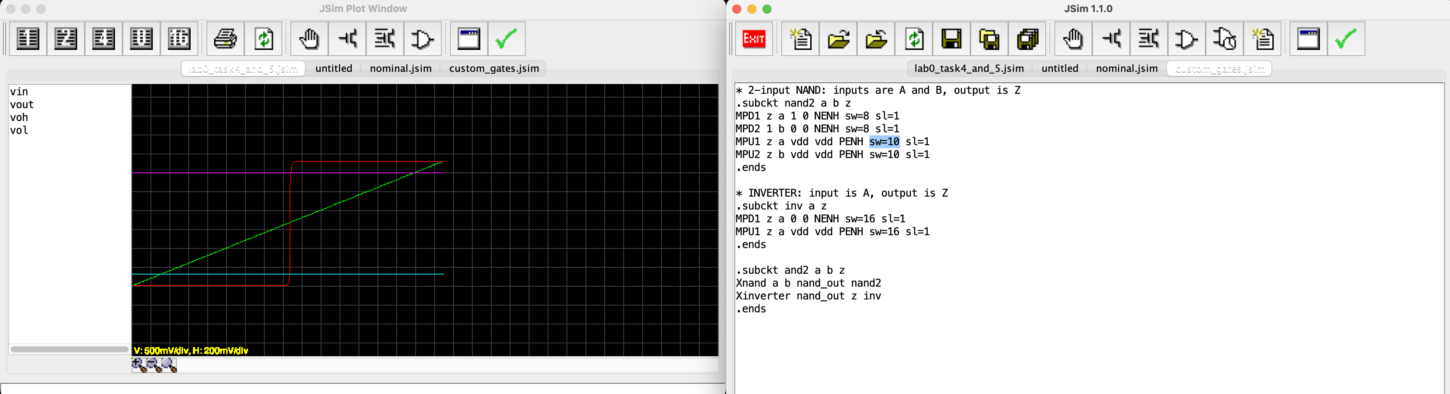Screen dimensions: 1450x394
Task: Switch to nominal.jsim tab in editor window
Action: [1126, 69]
